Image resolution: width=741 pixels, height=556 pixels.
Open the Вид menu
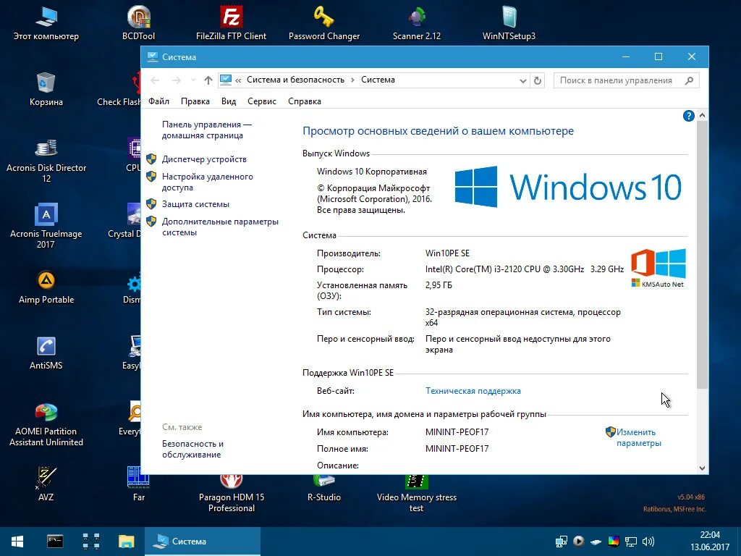click(229, 101)
